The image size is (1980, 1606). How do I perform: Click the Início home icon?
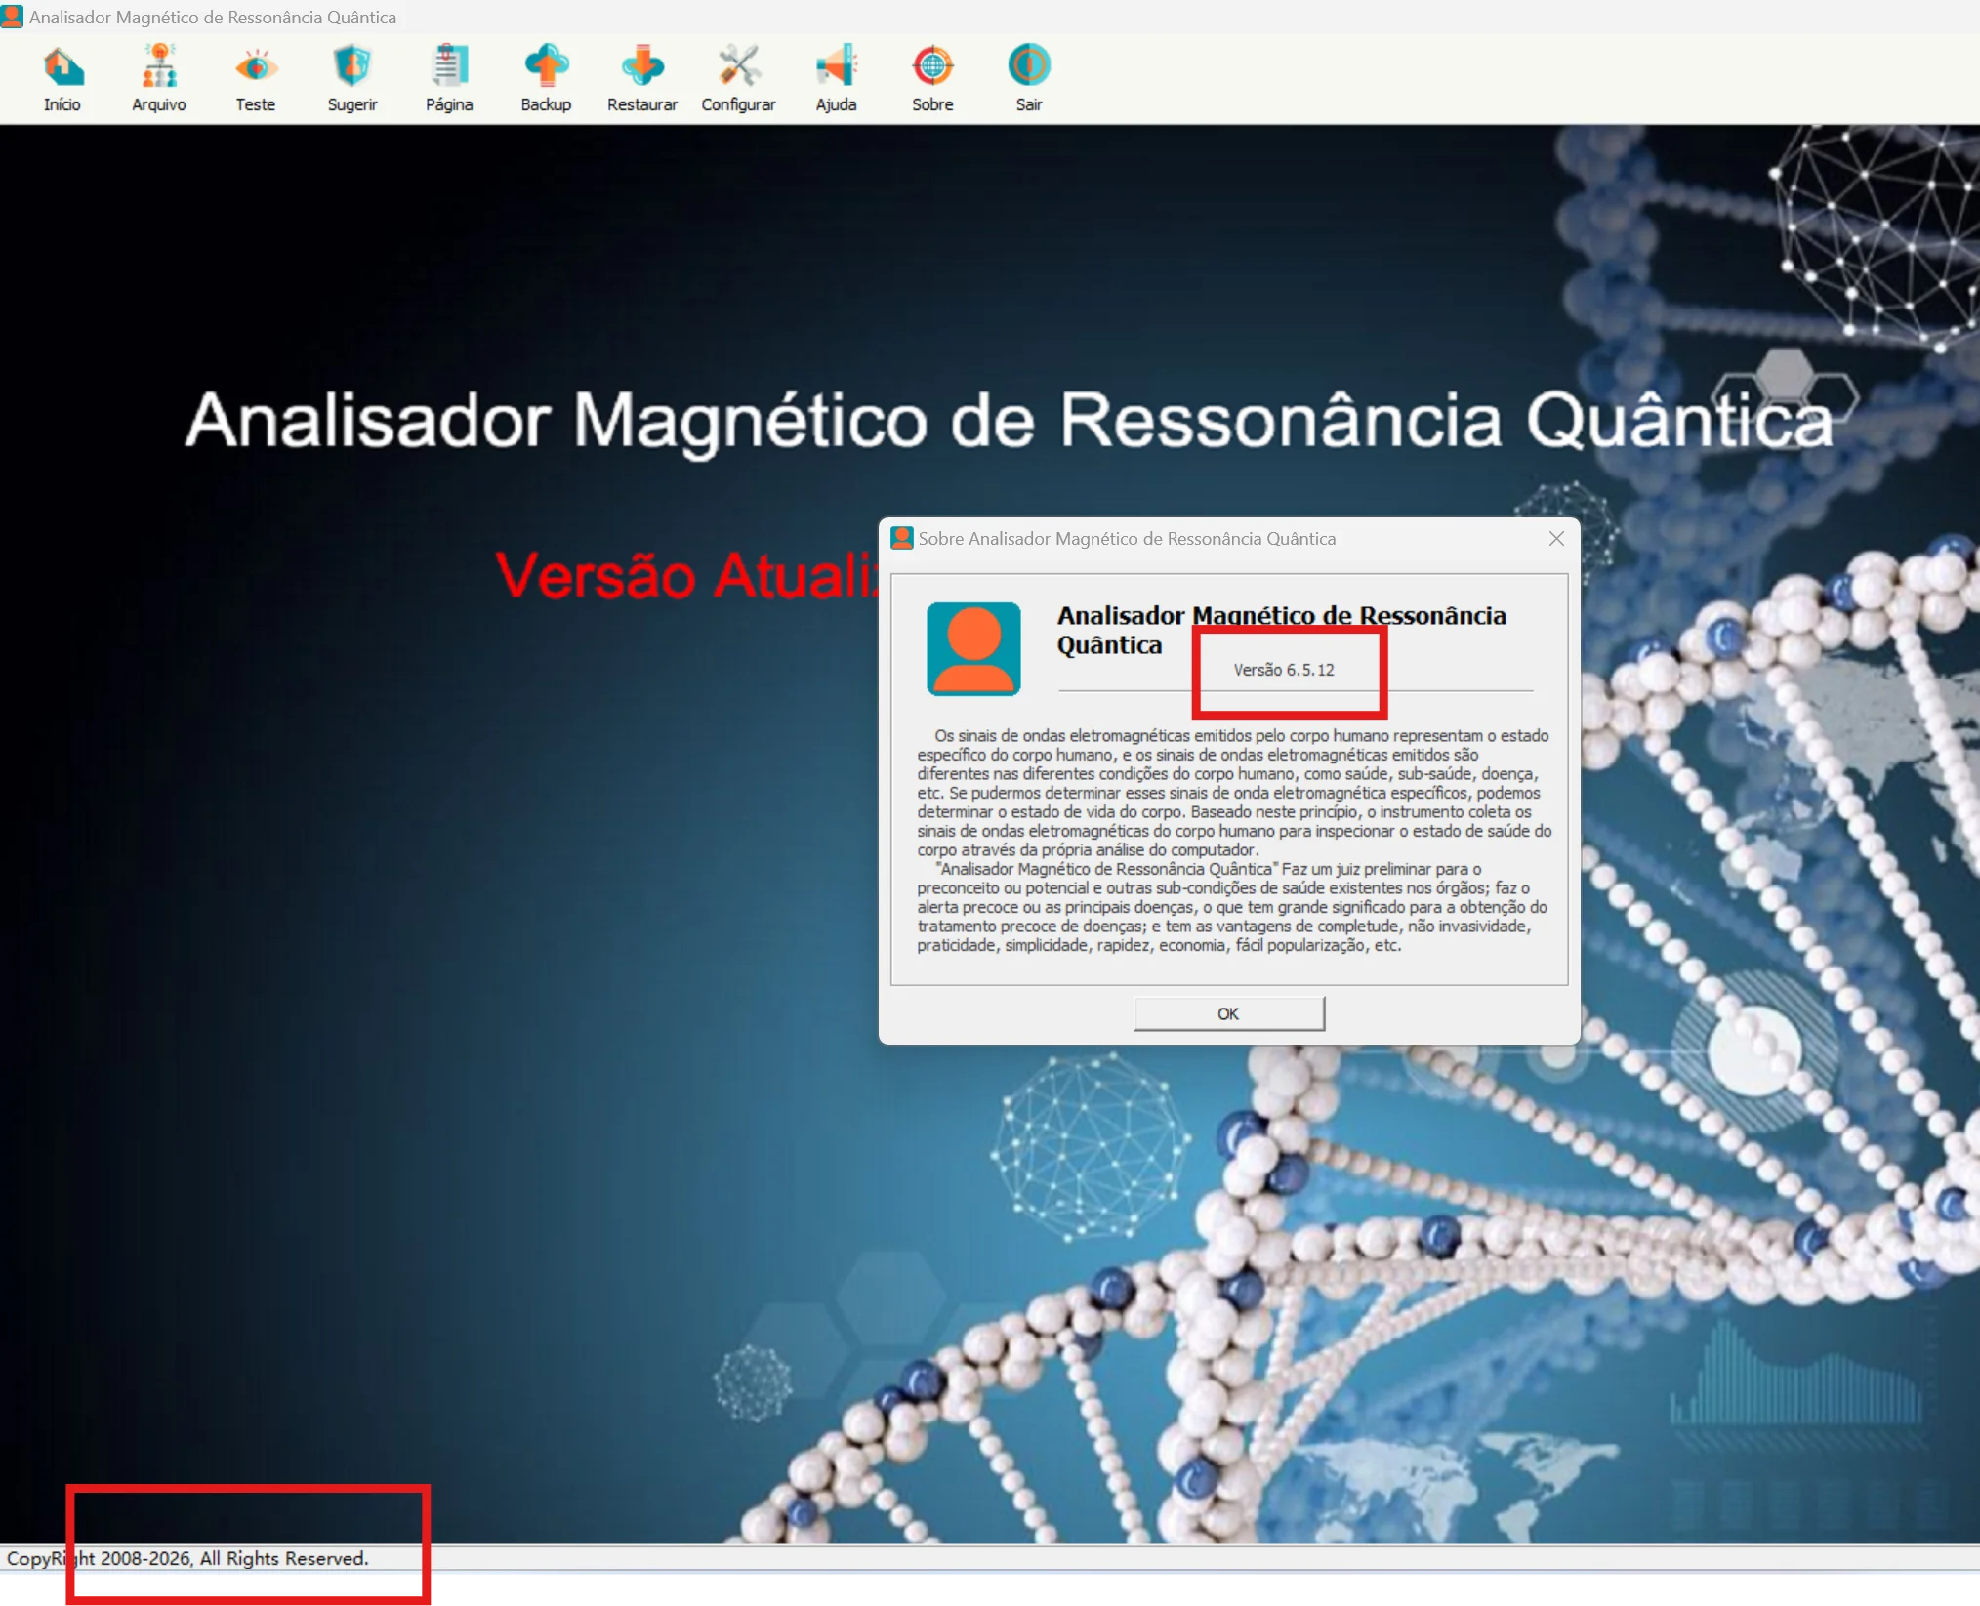pyautogui.click(x=62, y=67)
